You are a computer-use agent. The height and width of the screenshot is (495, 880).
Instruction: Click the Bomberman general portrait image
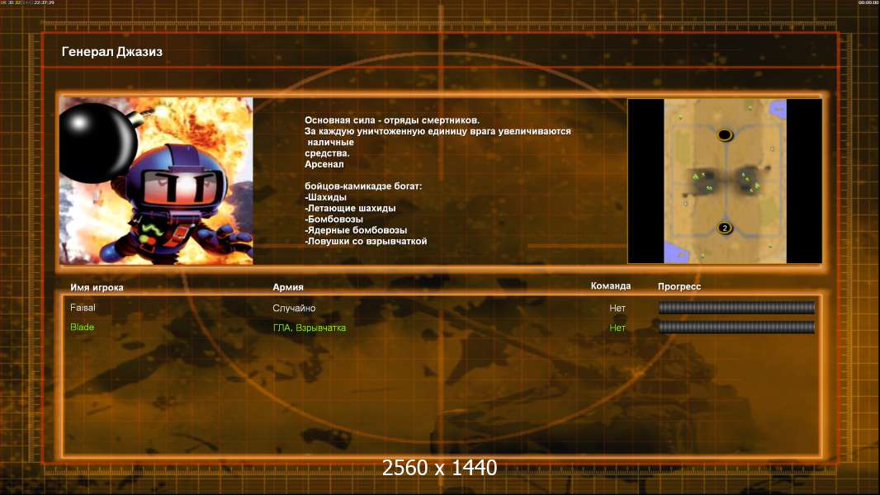click(x=156, y=181)
